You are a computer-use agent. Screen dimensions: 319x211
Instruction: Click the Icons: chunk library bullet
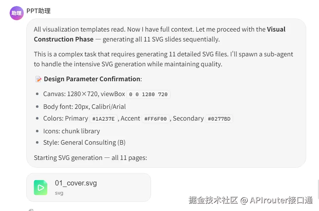[x=72, y=131]
